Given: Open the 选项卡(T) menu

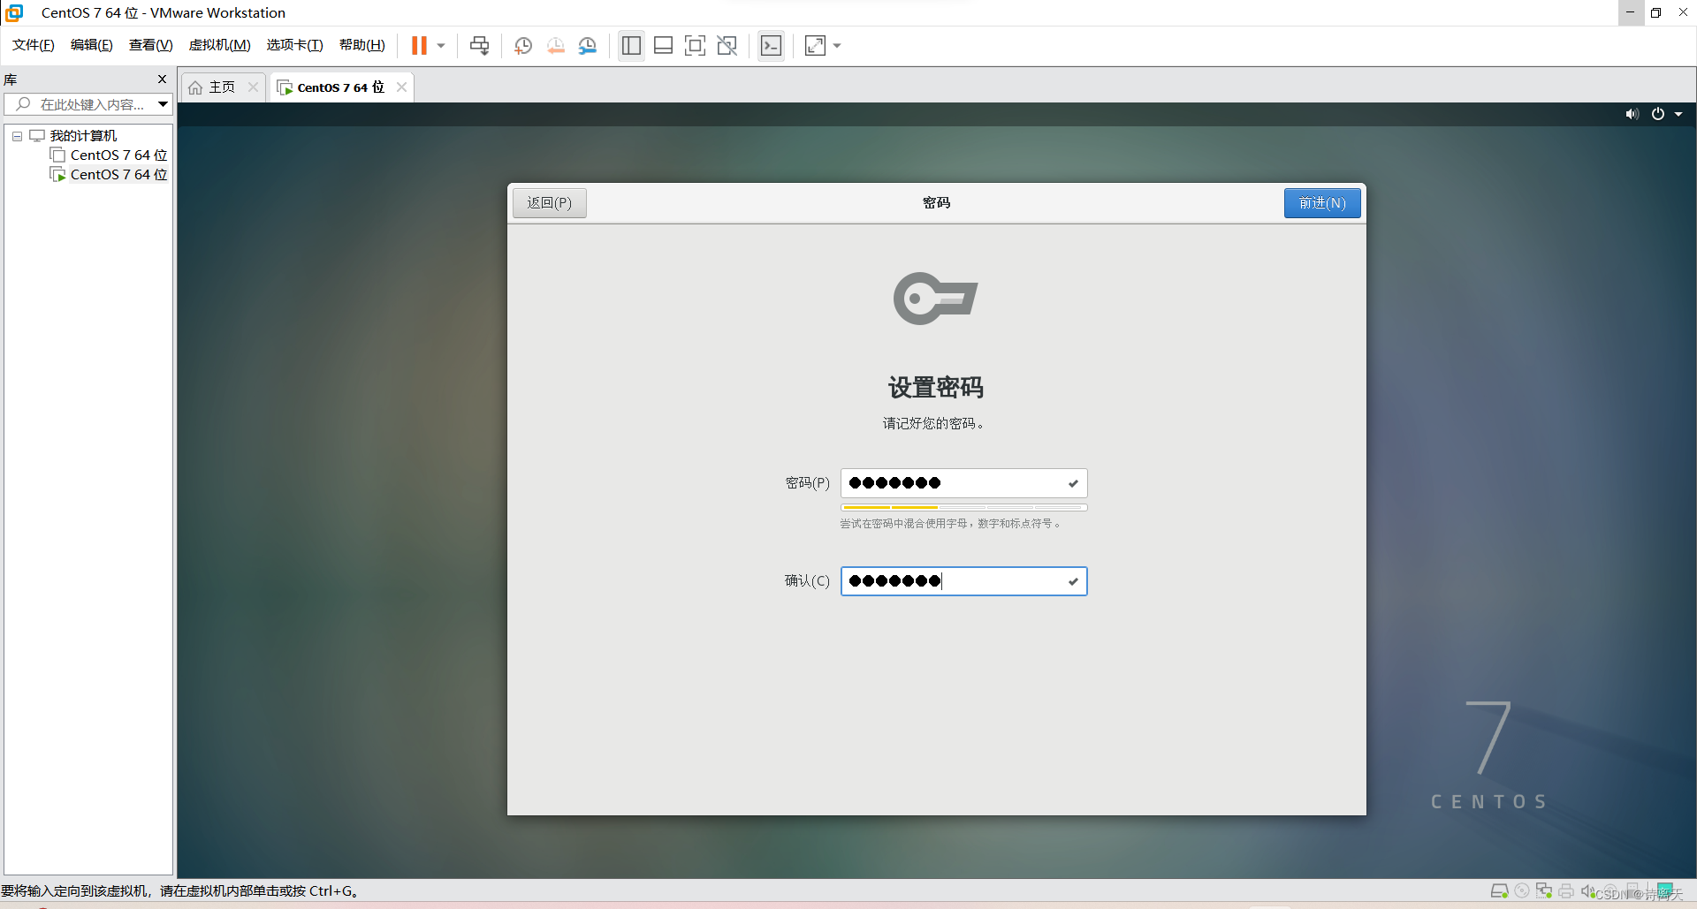Looking at the screenshot, I should click(295, 45).
